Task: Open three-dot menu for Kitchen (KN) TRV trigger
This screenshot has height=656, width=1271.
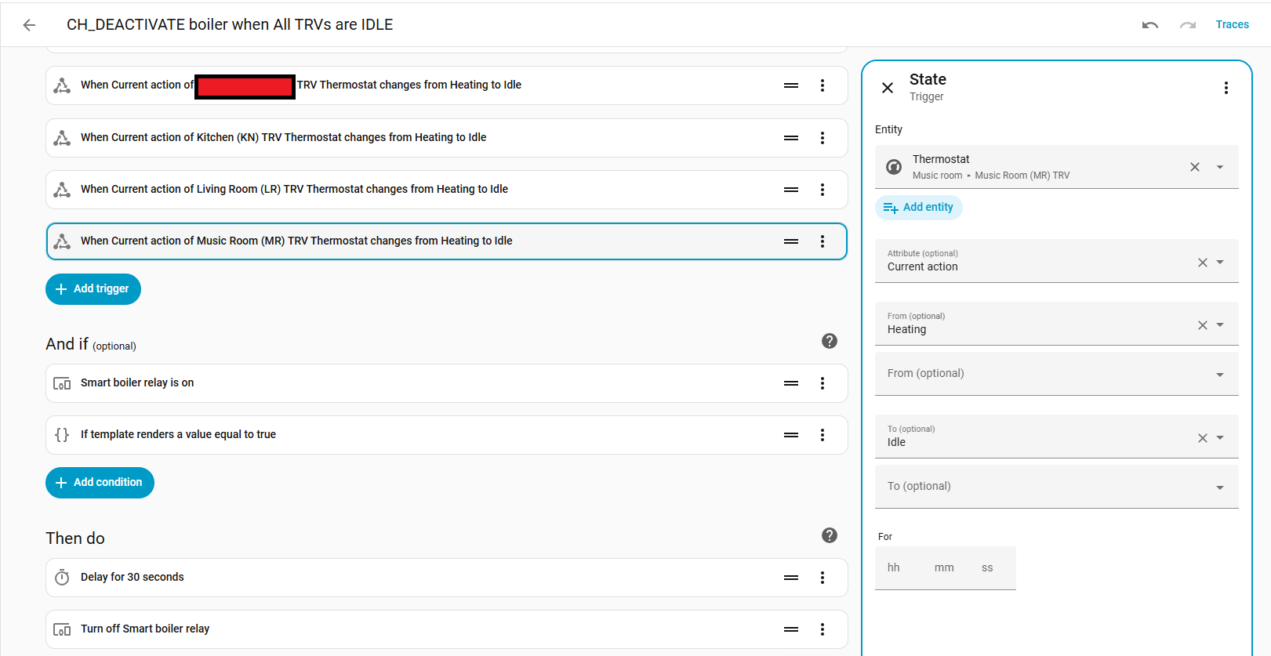Action: (822, 138)
